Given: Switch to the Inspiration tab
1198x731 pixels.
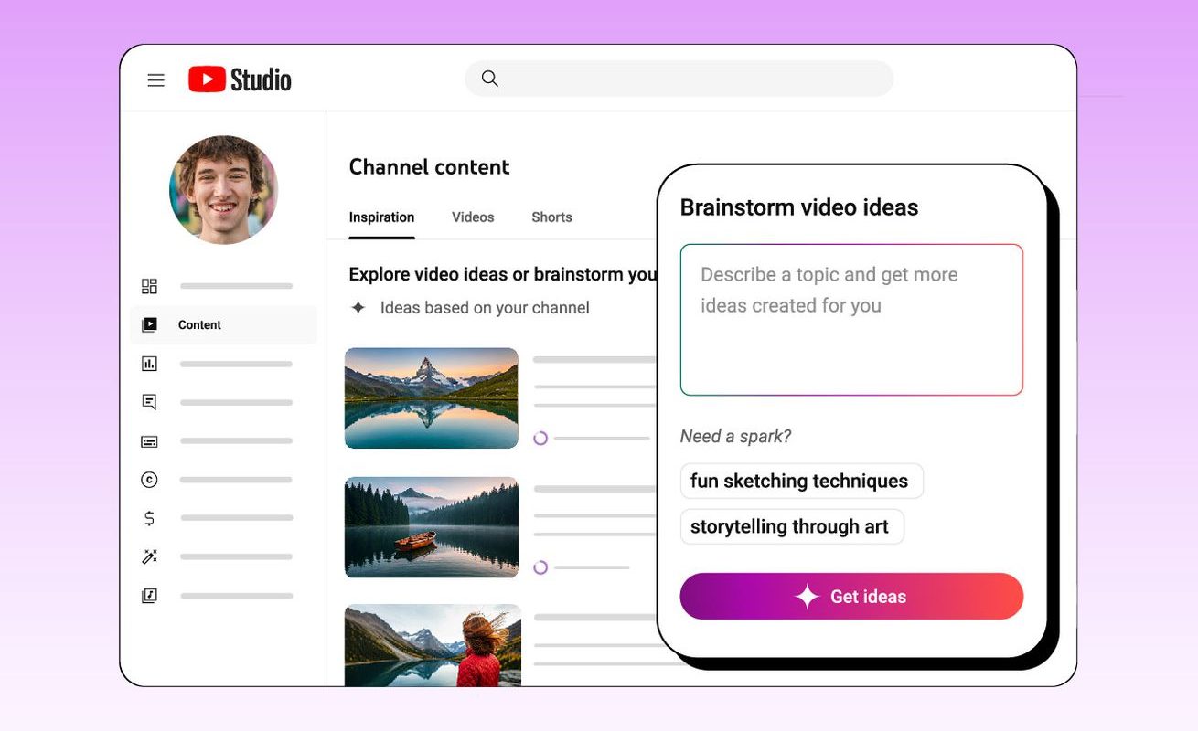Looking at the screenshot, I should (381, 217).
